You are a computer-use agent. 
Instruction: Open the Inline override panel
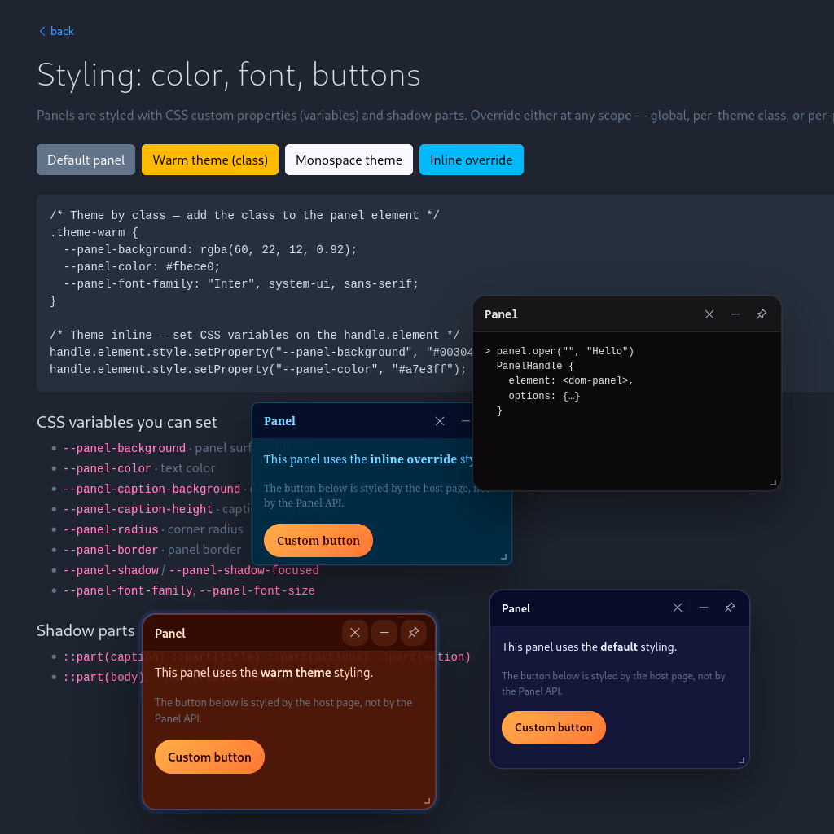[472, 160]
